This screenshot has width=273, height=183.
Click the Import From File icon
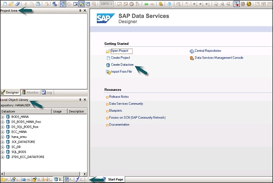108,72
